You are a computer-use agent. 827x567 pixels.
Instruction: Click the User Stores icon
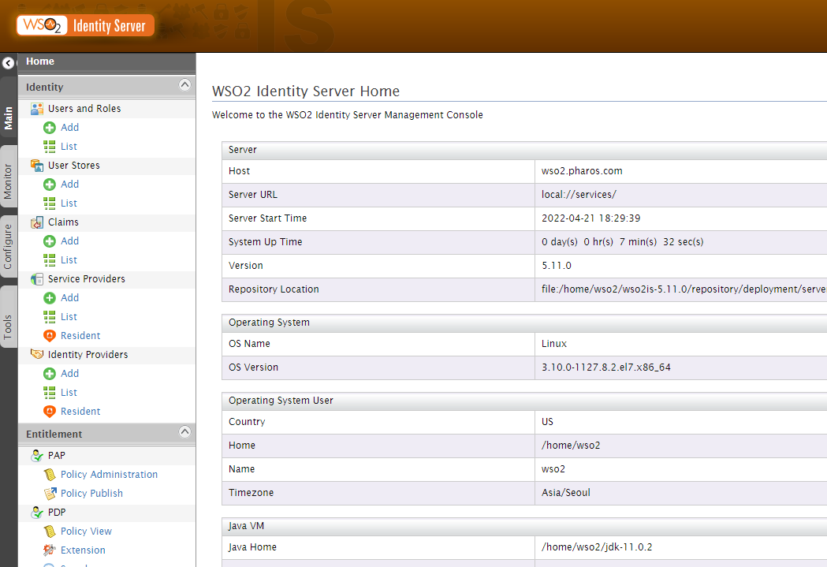37,166
